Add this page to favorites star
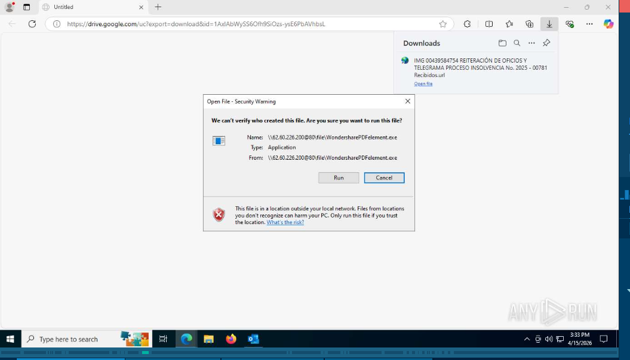 442,24
